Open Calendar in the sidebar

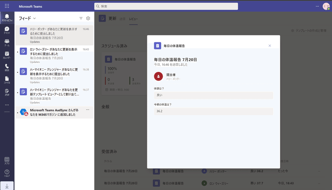point(7,55)
